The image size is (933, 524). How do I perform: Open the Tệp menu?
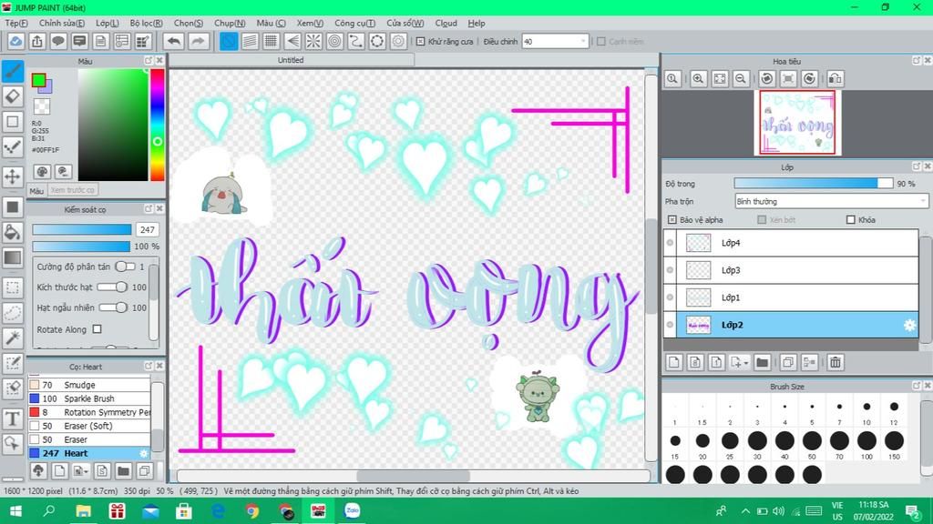(16, 23)
